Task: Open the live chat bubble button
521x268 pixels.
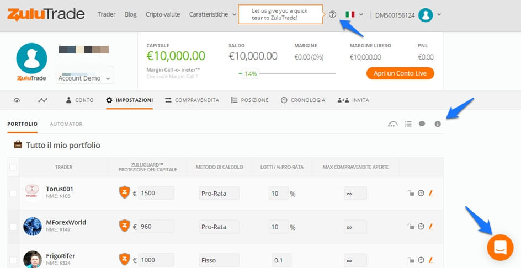Action: (x=500, y=248)
